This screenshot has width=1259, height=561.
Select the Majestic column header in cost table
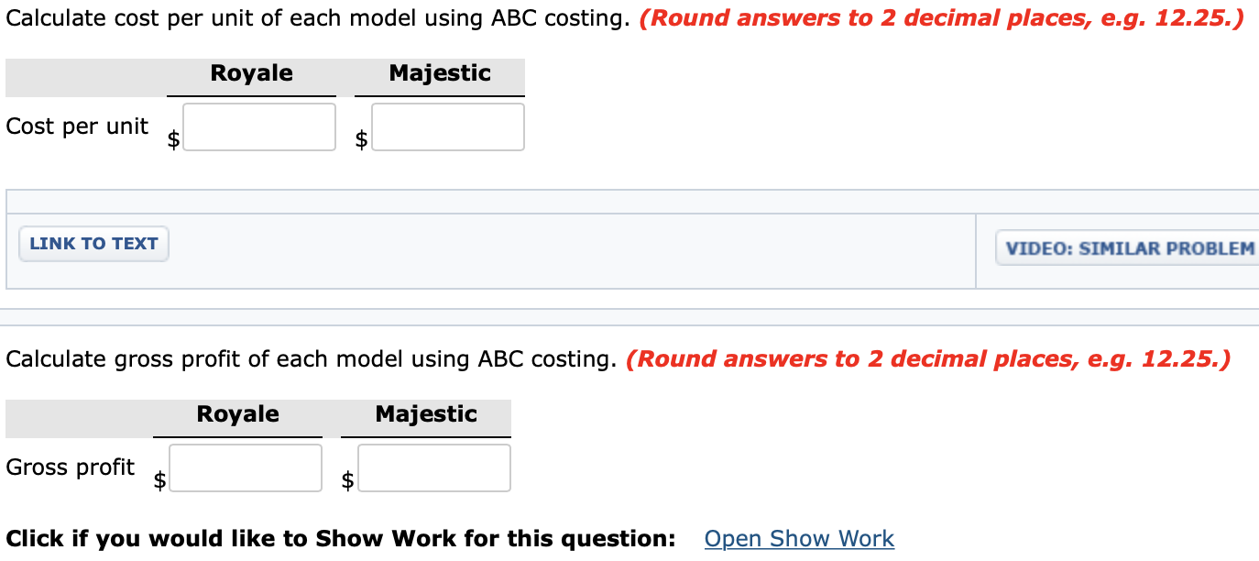point(439,73)
